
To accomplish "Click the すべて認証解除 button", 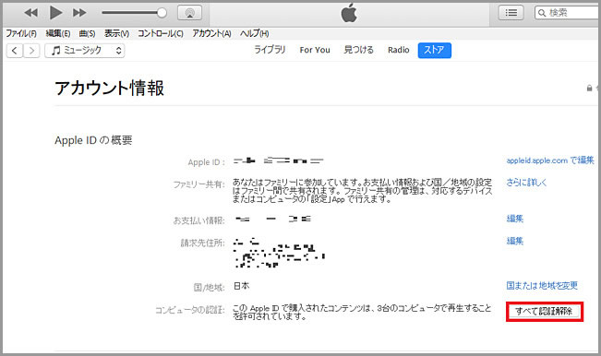I will (x=545, y=312).
